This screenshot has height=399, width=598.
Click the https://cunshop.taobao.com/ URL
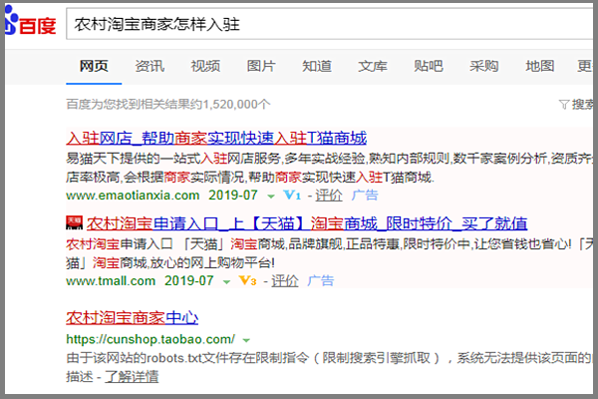point(150,339)
